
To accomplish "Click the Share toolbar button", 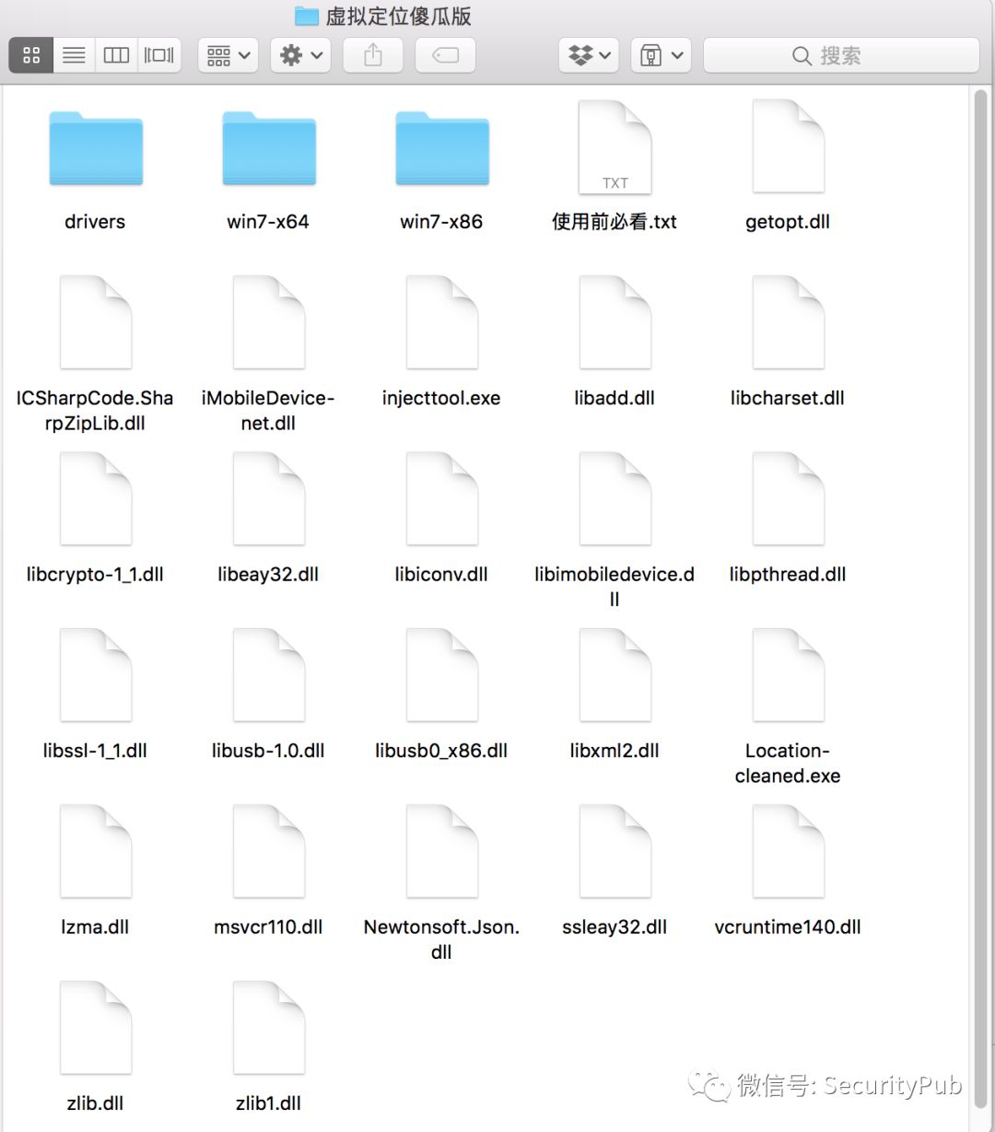I will coord(372,55).
